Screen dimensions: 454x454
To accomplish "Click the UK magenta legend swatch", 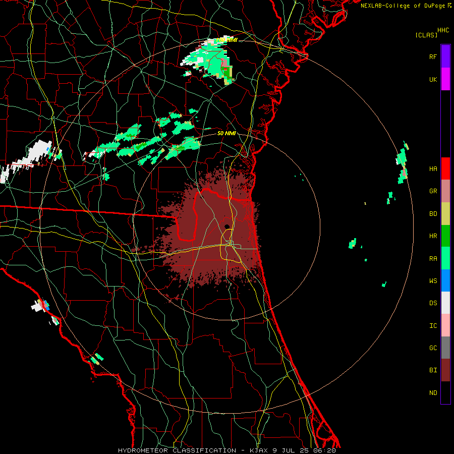I will (445, 79).
